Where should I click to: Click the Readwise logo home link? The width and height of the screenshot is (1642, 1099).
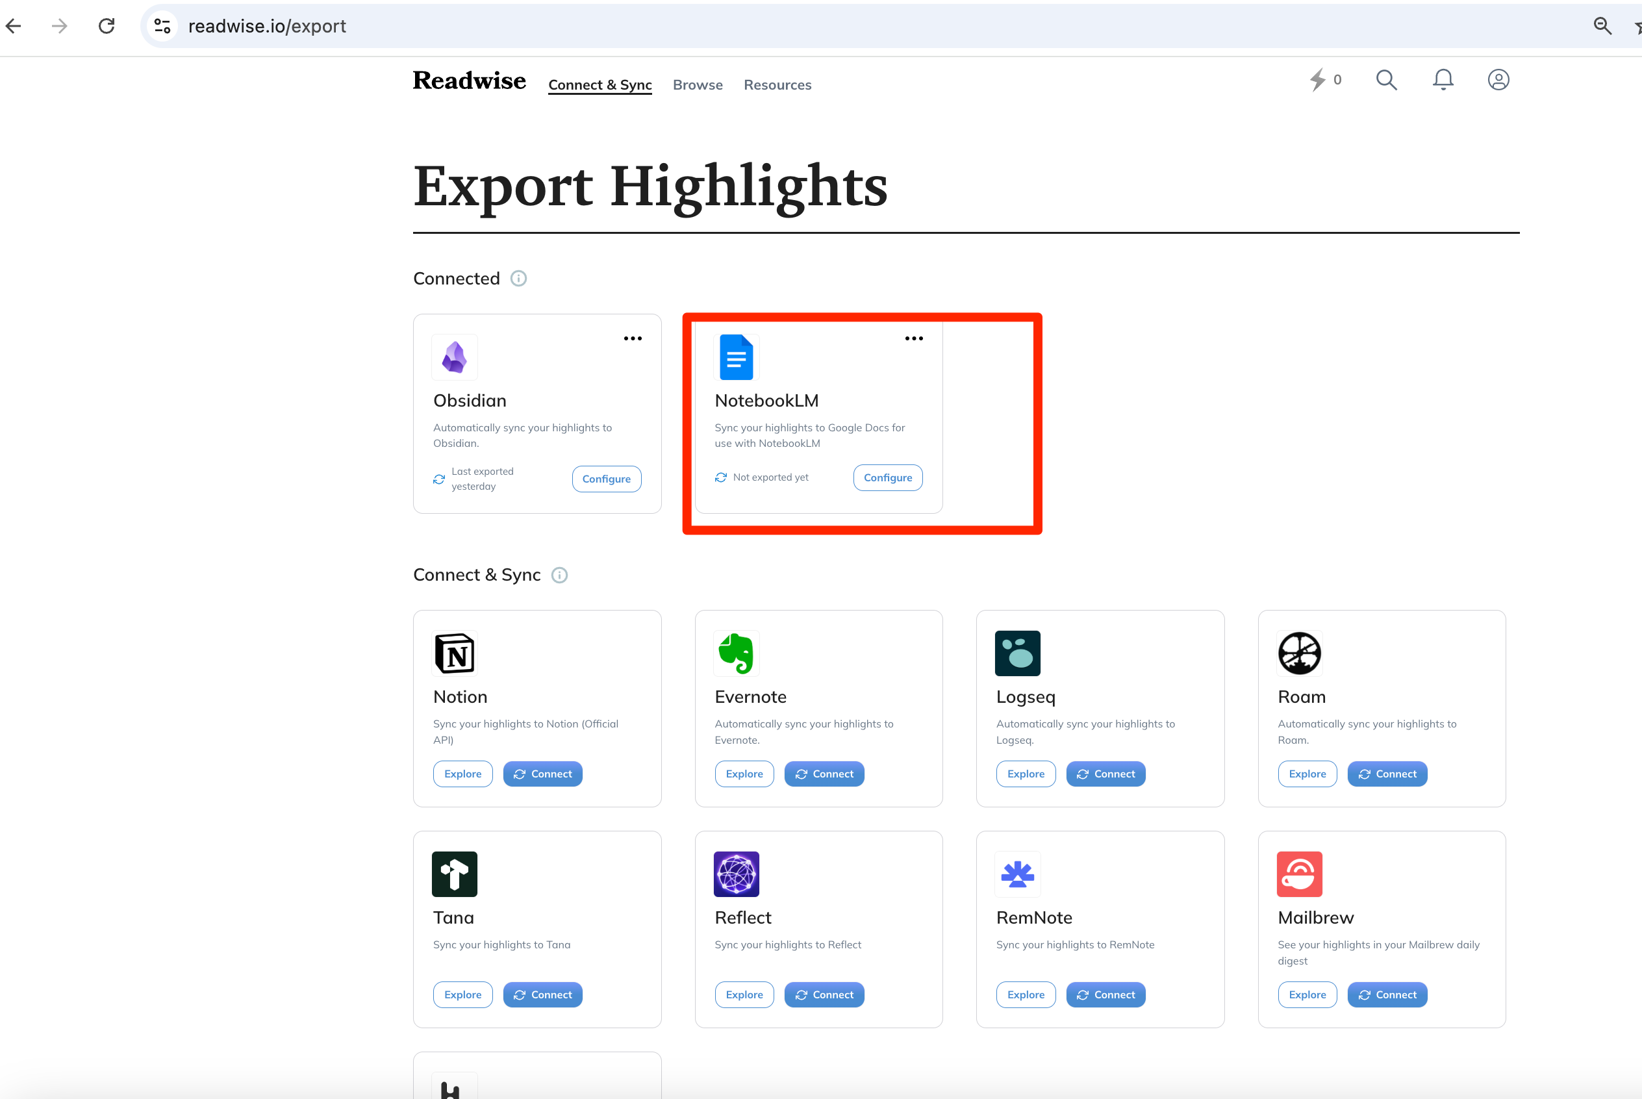click(x=469, y=81)
